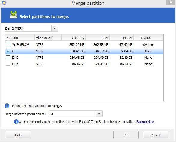
Task: Open the Disk 2 (MBR) dropdown arrow
Action: 55,28
